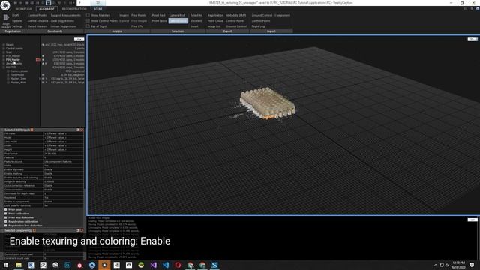The width and height of the screenshot is (480, 270).
Task: Open the highlighted orange taskbar application
Action: [104, 265]
